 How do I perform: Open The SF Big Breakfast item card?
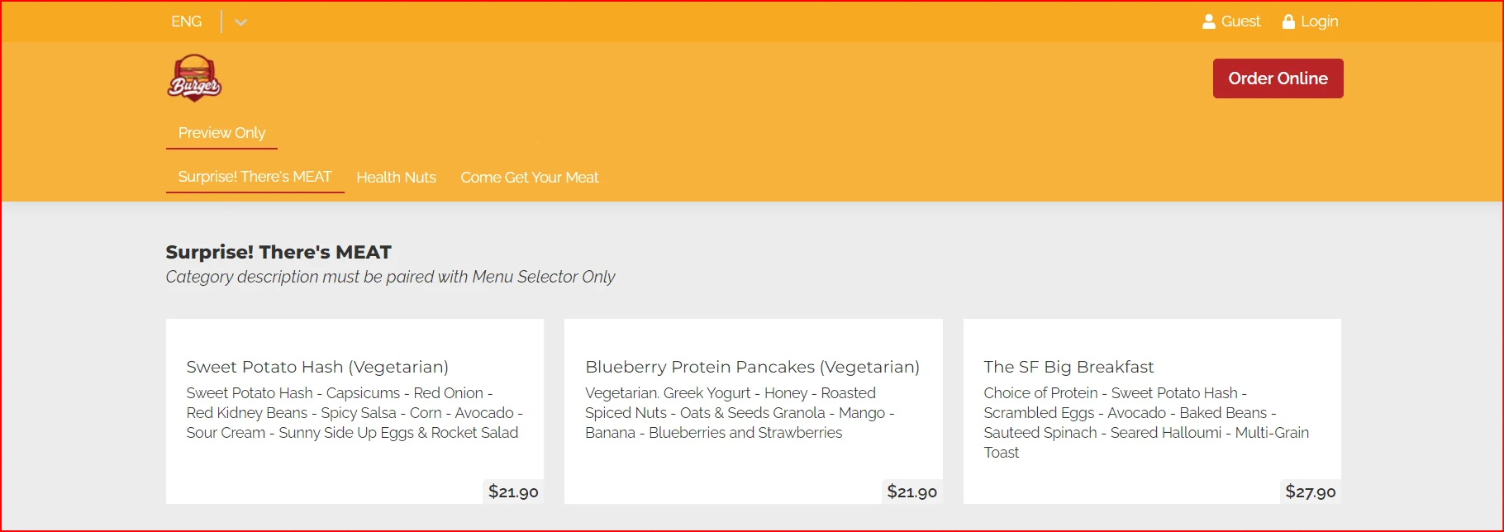coord(1152,411)
